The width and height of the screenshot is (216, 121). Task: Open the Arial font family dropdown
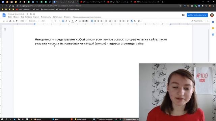(47, 21)
